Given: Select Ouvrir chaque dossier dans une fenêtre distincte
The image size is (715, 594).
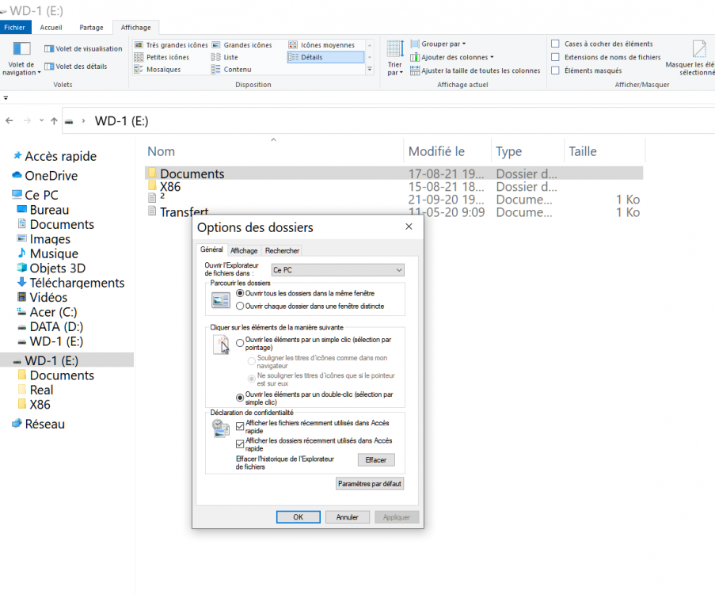Looking at the screenshot, I should (240, 306).
